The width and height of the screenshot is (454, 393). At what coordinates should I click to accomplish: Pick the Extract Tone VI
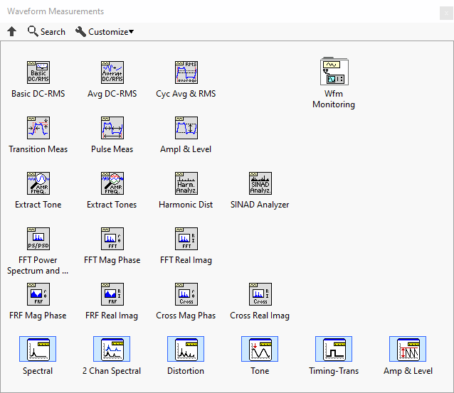[x=38, y=183]
